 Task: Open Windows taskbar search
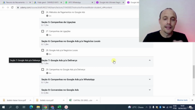coord(10,107)
